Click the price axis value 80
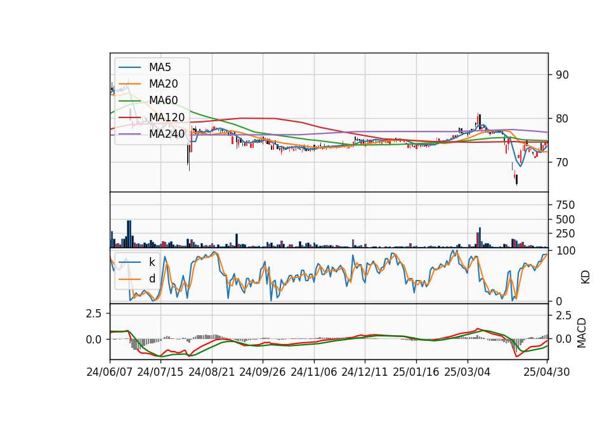This screenshot has height=438, width=609. click(x=562, y=119)
